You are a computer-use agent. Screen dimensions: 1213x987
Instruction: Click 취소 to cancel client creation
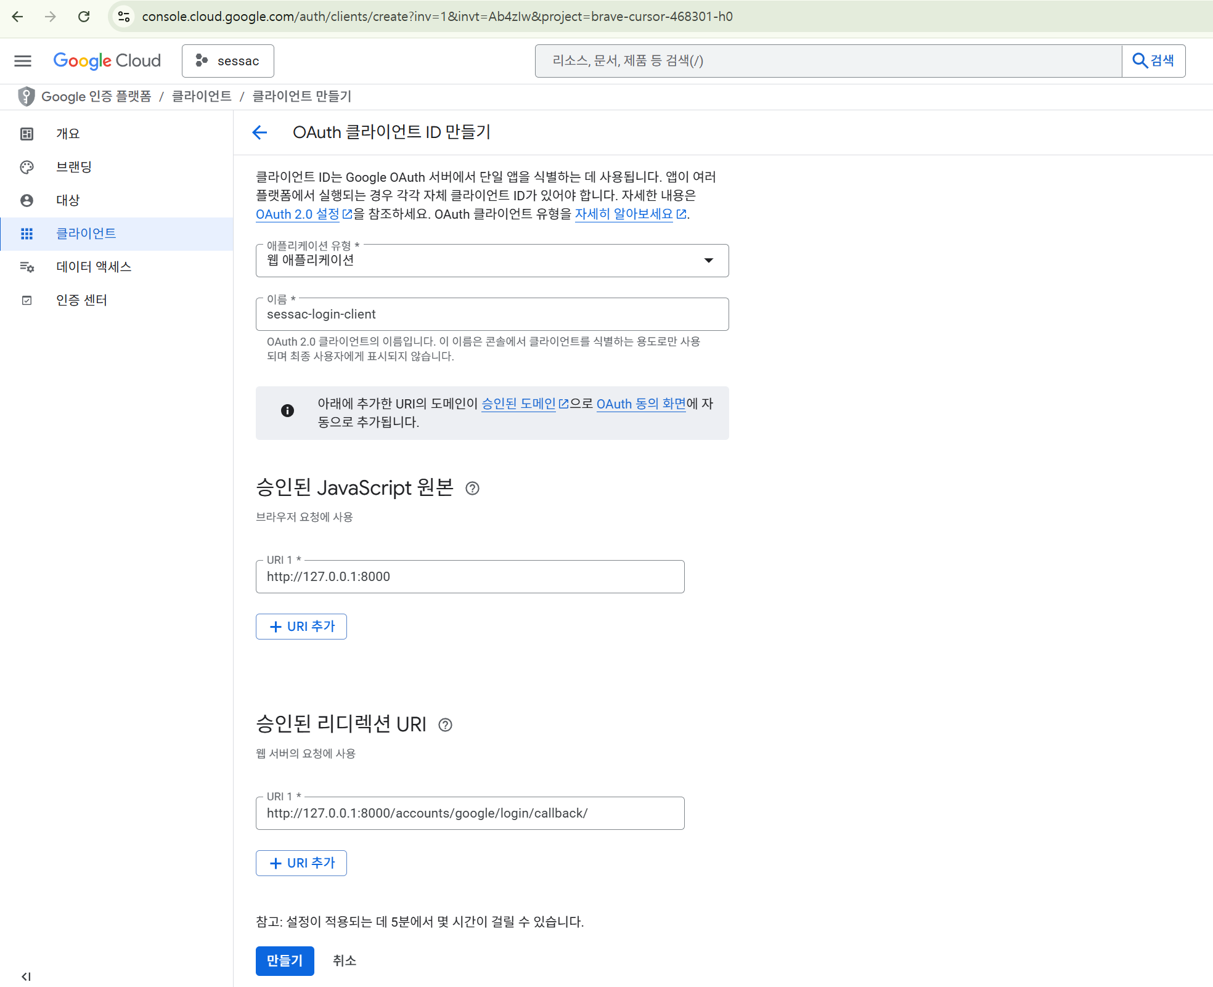click(x=344, y=961)
